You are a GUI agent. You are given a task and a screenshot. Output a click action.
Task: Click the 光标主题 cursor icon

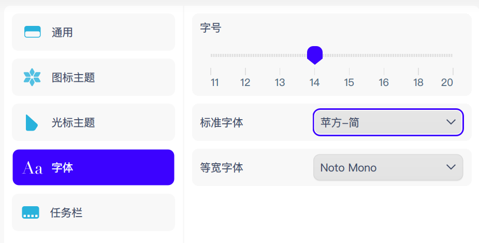tap(32, 122)
